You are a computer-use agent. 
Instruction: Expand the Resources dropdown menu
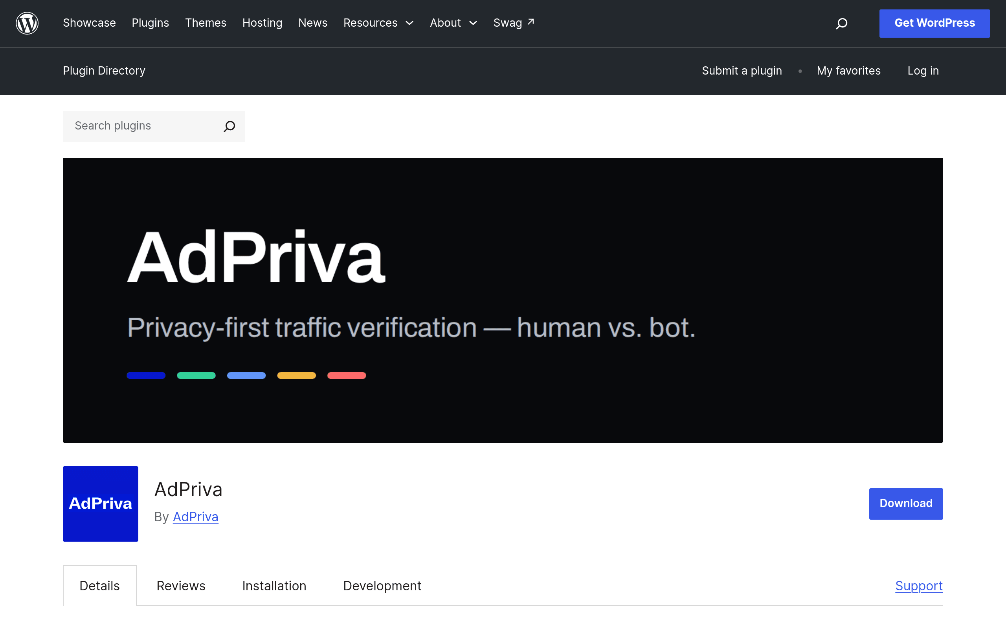click(x=379, y=23)
